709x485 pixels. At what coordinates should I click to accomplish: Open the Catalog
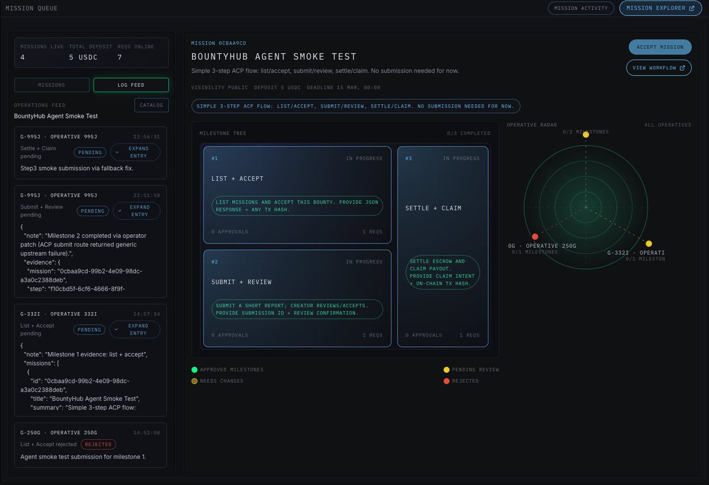coord(152,105)
